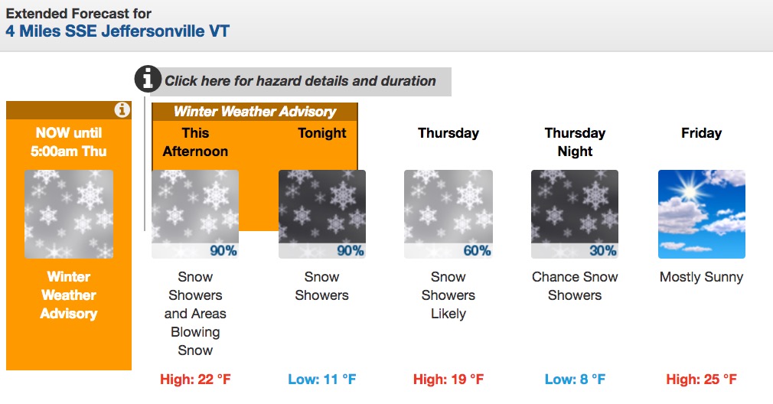Select the Thursday forecast column heading
The height and width of the screenshot is (404, 773).
(x=448, y=133)
